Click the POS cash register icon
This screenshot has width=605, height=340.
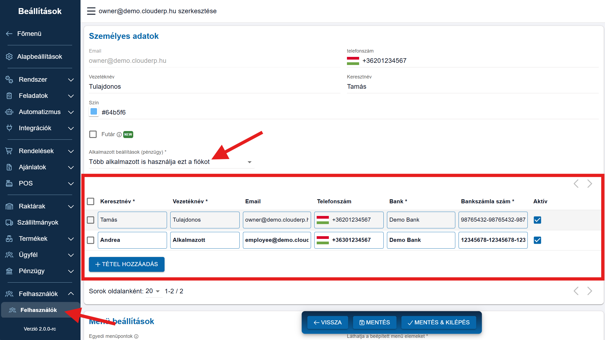(x=9, y=183)
